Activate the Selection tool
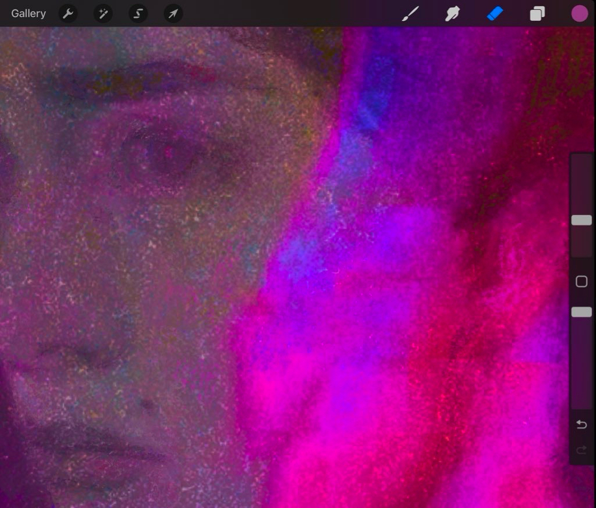 pyautogui.click(x=138, y=13)
